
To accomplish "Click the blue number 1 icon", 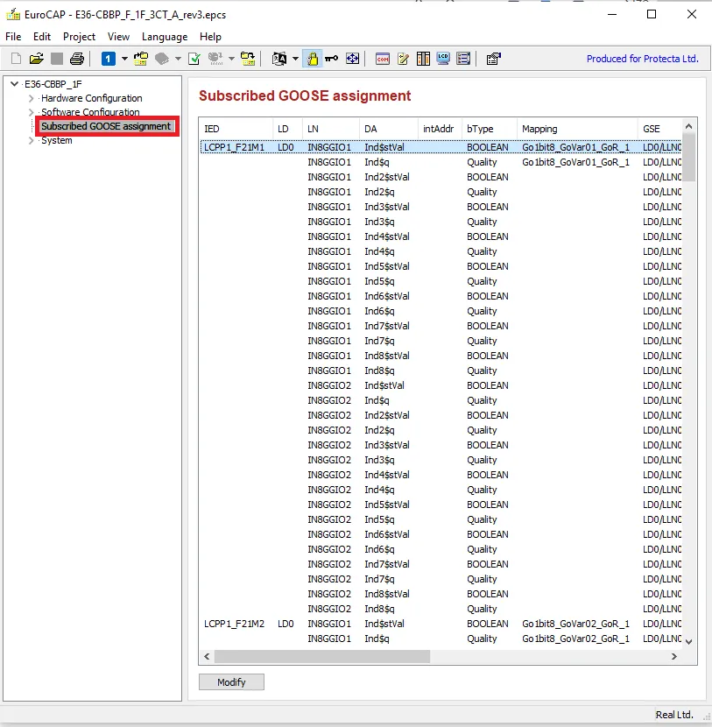I will tap(108, 59).
